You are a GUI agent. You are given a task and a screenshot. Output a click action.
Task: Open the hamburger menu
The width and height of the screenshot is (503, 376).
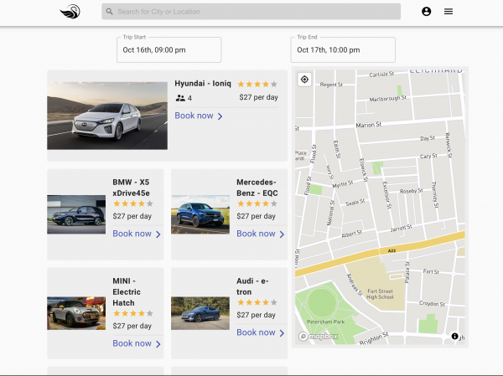(x=449, y=12)
